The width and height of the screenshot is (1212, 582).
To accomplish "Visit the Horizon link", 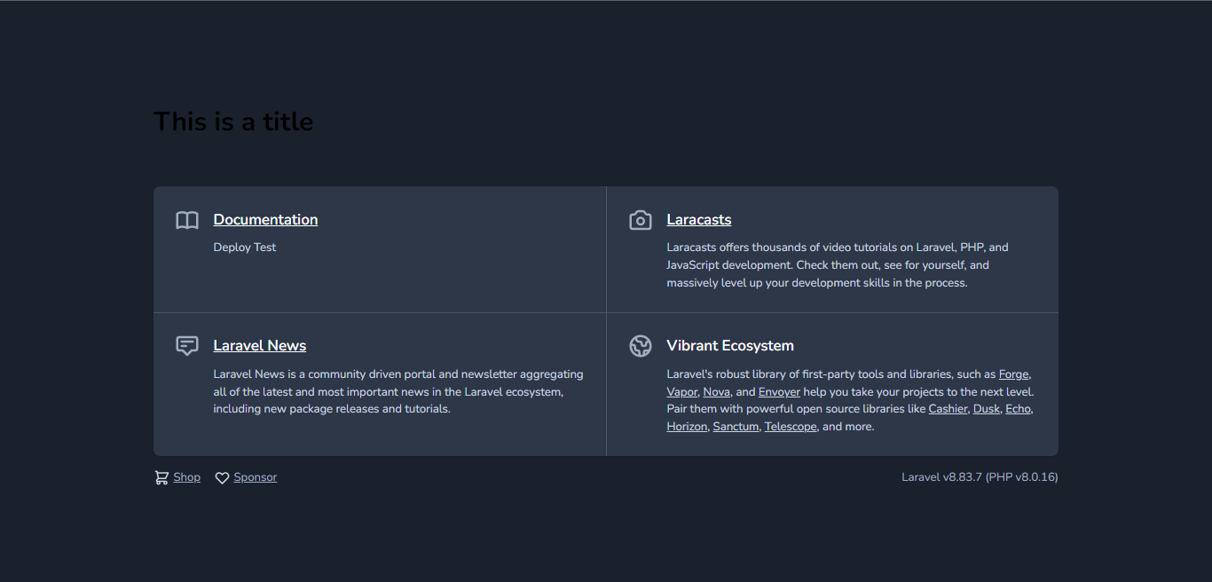I will 688,427.
